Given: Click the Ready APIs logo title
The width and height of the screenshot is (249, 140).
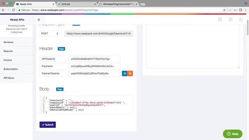Looking at the screenshot, I should click(x=17, y=20).
